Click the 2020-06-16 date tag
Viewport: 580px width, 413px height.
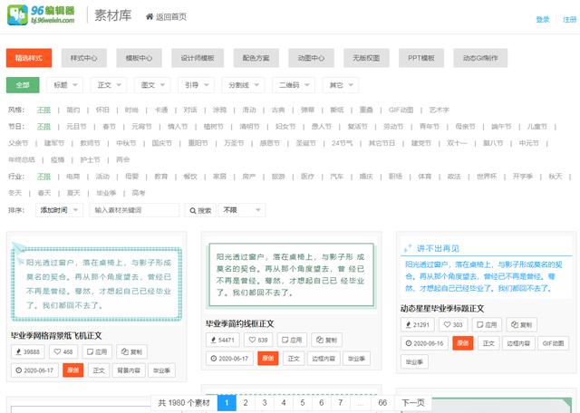tap(424, 343)
